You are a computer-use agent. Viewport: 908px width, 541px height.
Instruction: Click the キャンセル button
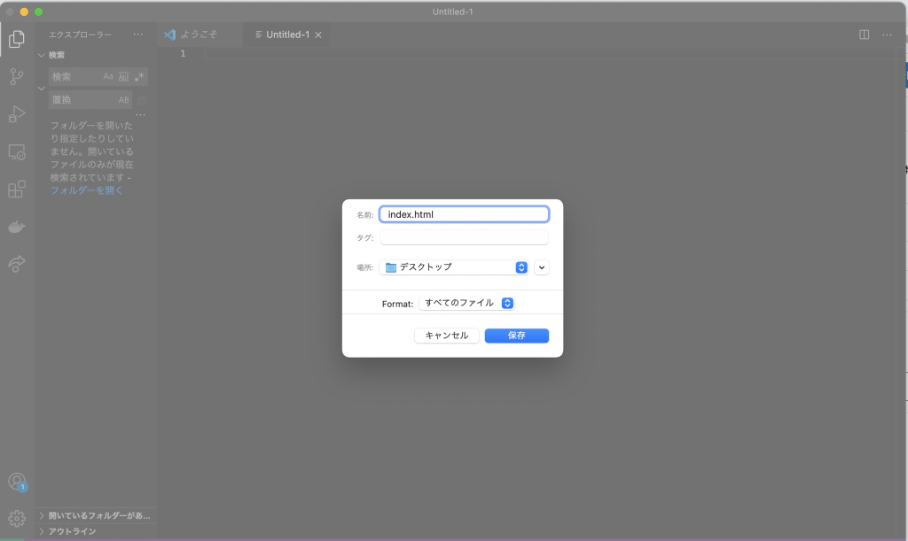point(447,336)
